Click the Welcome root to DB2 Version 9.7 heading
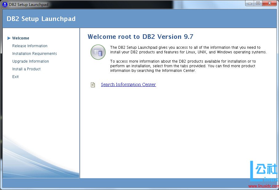 [x=140, y=36]
